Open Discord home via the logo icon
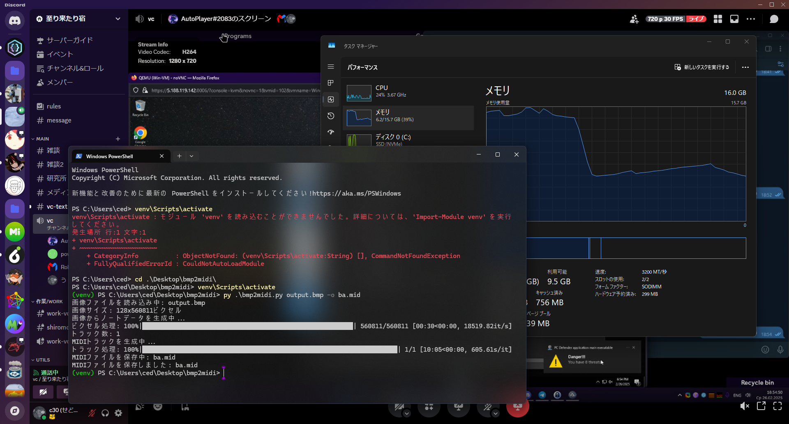This screenshot has width=789, height=424. (x=15, y=21)
